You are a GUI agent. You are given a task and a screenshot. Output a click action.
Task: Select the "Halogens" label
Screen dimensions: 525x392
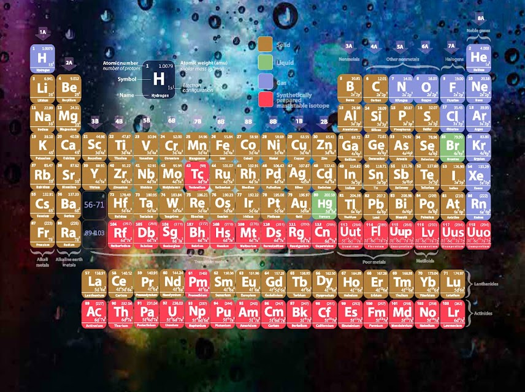[454, 59]
